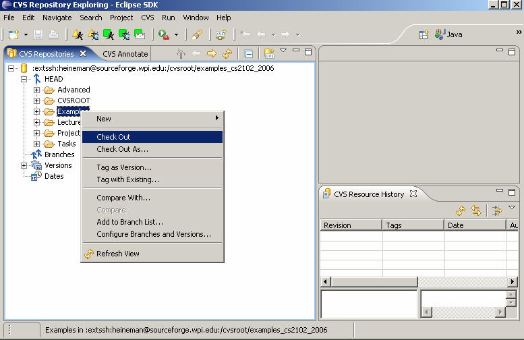Click Add CVS Repository view icon
This screenshot has width=524, height=340.
coord(269,53)
